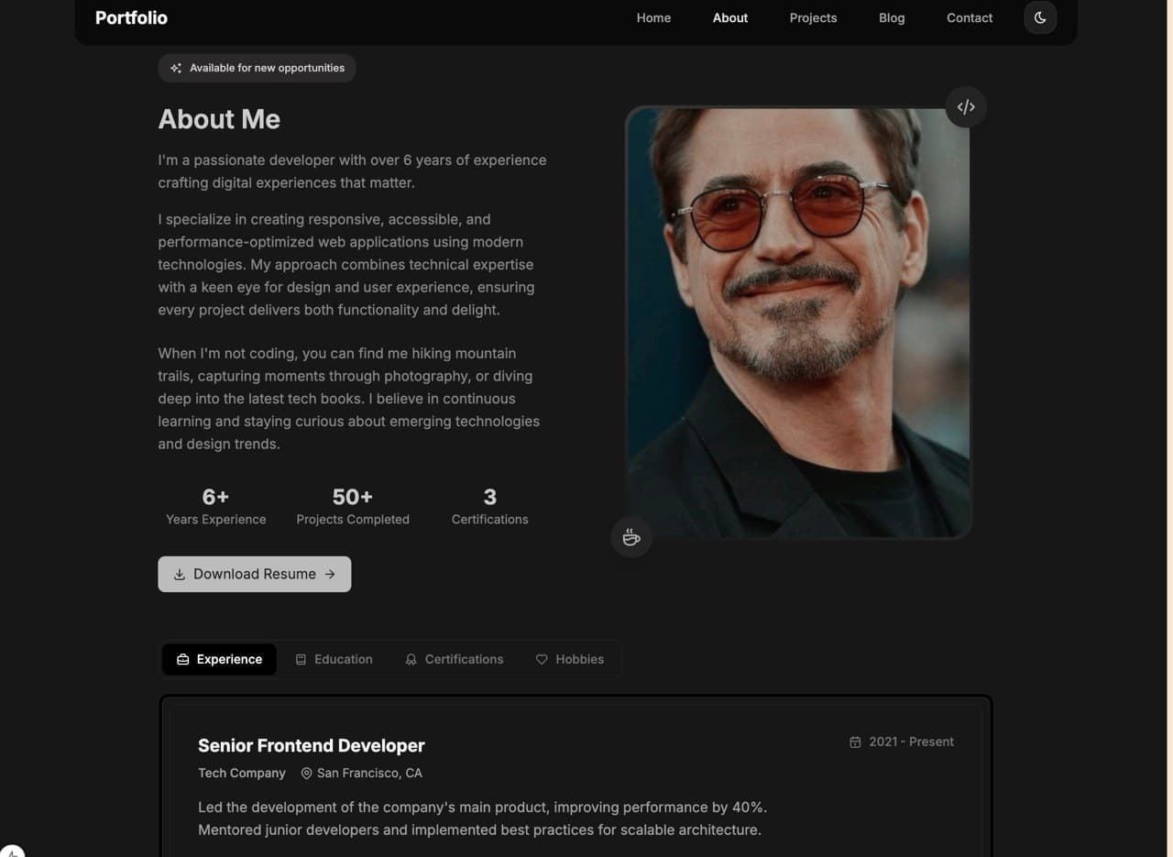This screenshot has width=1173, height=857.
Task: Toggle dark mode with the moon icon
Action: (x=1040, y=17)
